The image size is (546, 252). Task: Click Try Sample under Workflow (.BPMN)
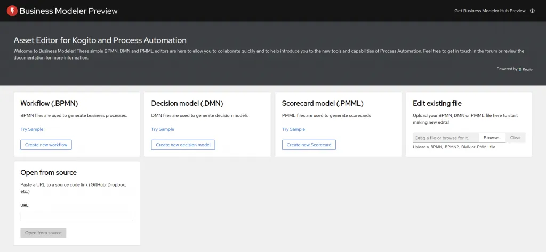(x=32, y=129)
